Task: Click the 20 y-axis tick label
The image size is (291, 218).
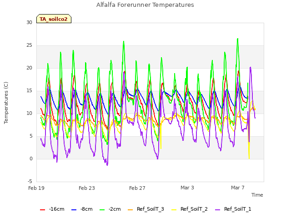Action: tap(29, 68)
